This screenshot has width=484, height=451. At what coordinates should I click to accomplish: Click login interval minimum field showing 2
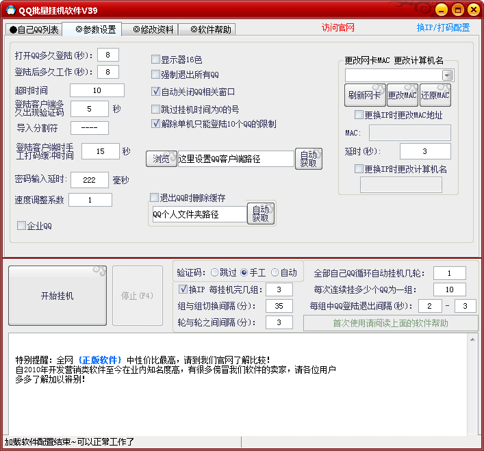[x=430, y=306]
